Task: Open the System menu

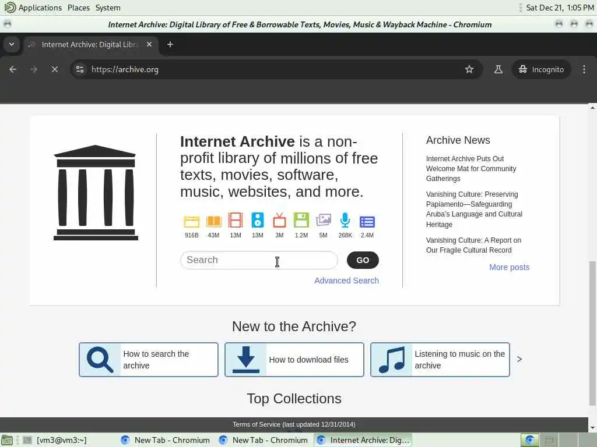Action: coord(108,8)
